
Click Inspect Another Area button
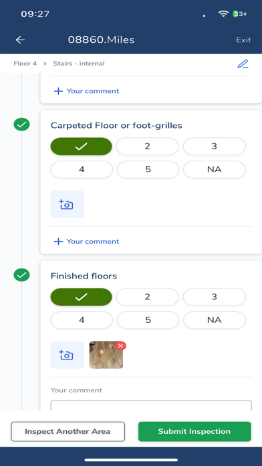tap(68, 431)
